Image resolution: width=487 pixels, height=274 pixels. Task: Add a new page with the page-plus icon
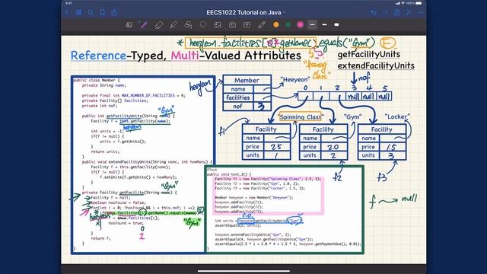pos(397,12)
